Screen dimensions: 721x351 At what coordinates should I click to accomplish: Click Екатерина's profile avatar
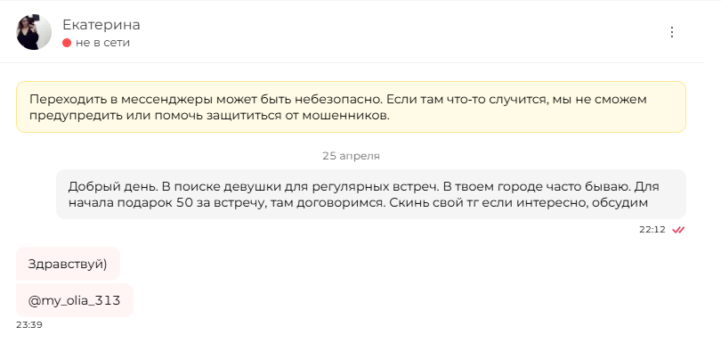click(34, 32)
